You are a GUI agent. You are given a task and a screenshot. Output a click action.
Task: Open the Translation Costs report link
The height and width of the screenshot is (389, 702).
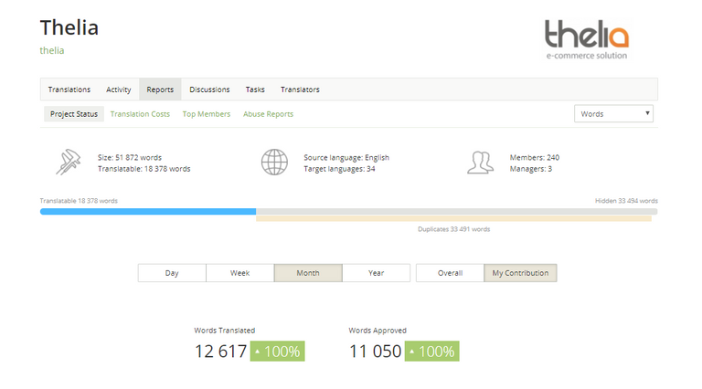140,114
